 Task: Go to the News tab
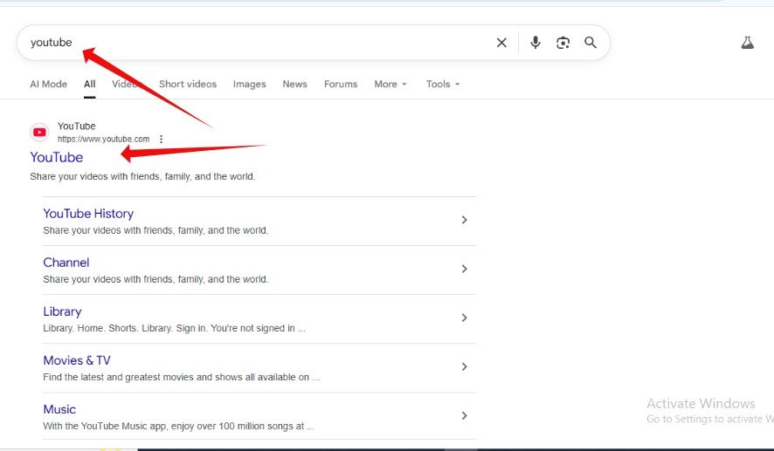(x=294, y=84)
